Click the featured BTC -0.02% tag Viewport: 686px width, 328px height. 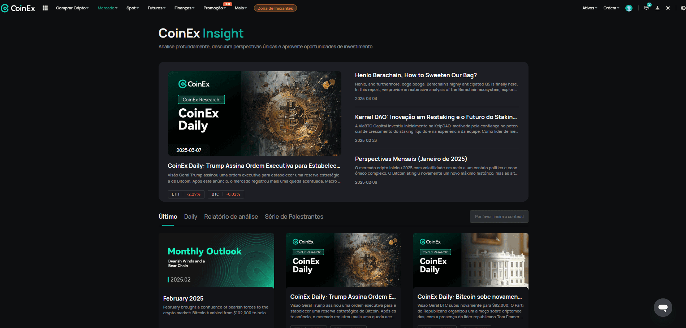[x=226, y=194]
